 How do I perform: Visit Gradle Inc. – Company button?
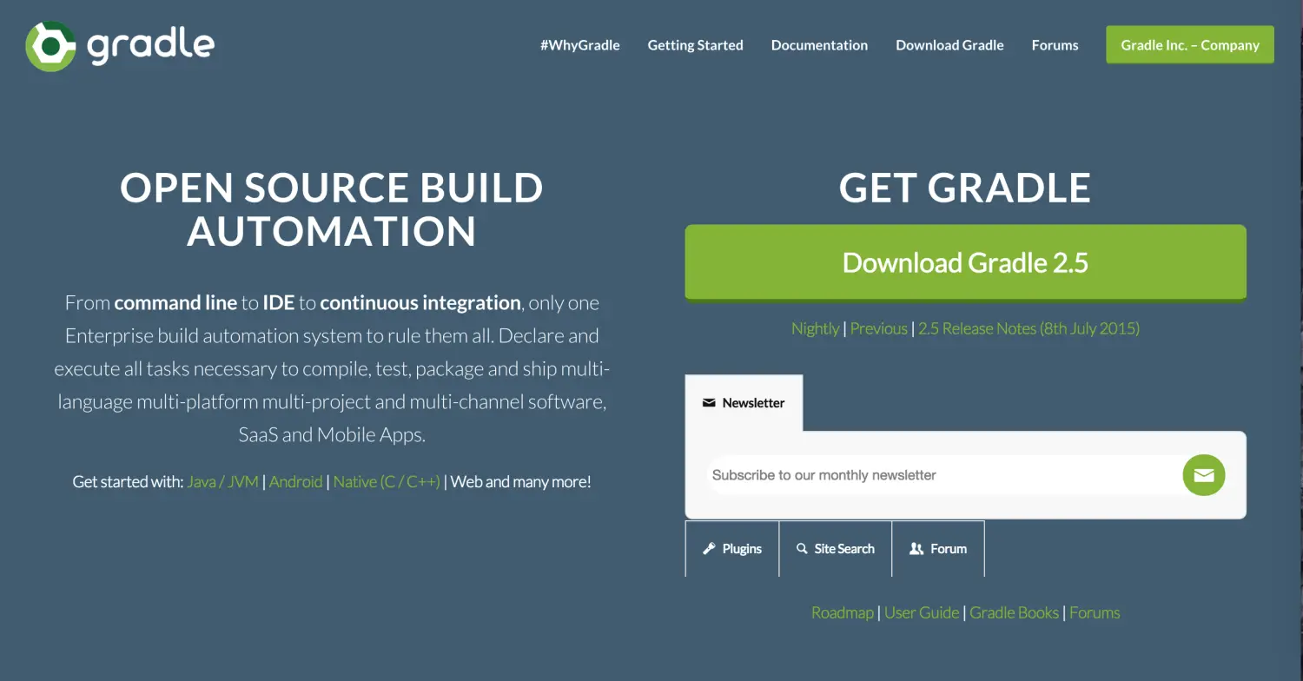click(1190, 45)
